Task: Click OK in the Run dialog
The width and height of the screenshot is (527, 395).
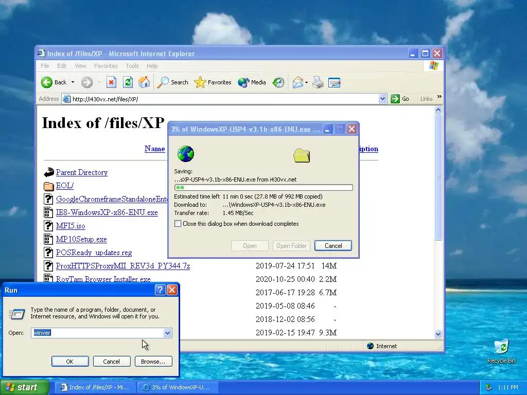Action: [70, 362]
